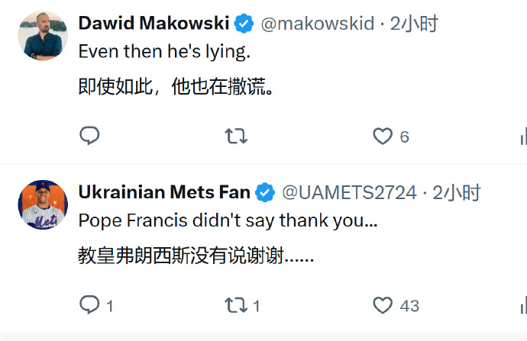This screenshot has height=341, width=527.
Task: Retweet Dawid Makowski's post
Action: (x=236, y=136)
